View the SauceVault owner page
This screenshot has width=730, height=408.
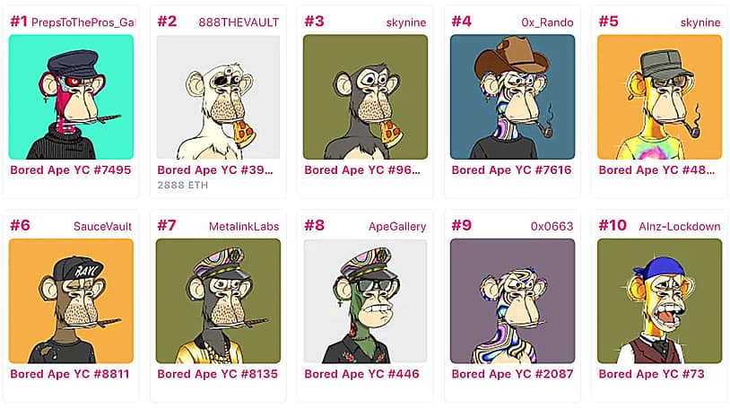[x=102, y=226]
